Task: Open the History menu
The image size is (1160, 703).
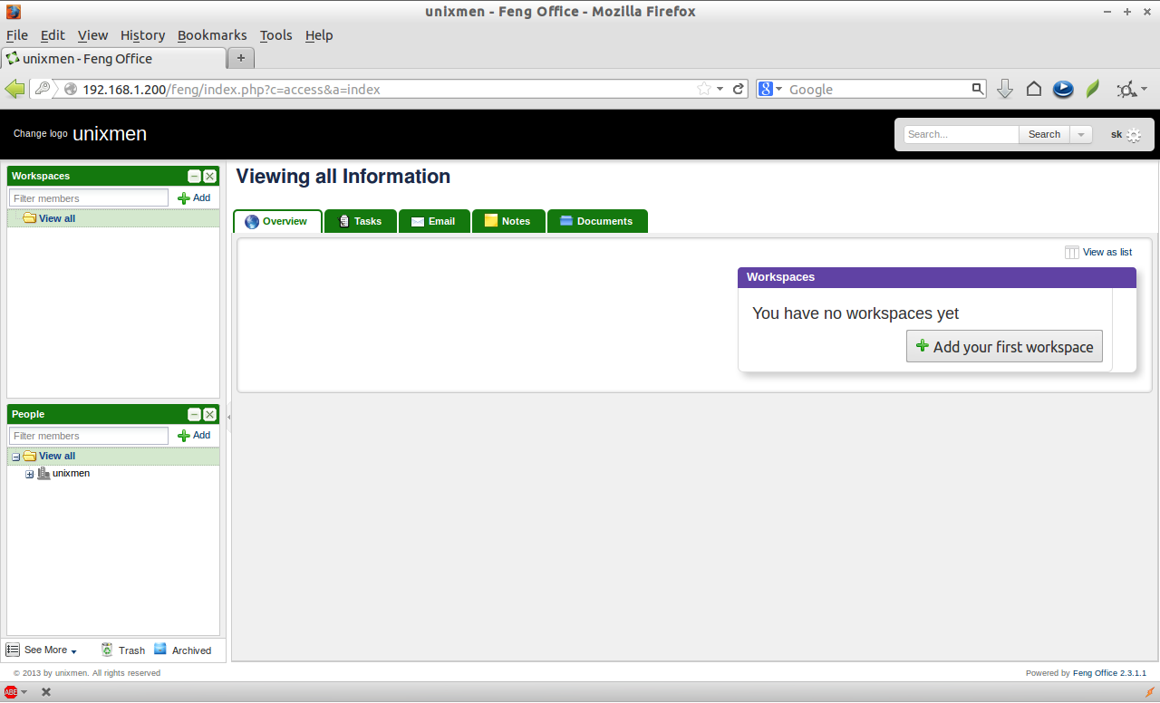Action: pos(142,35)
